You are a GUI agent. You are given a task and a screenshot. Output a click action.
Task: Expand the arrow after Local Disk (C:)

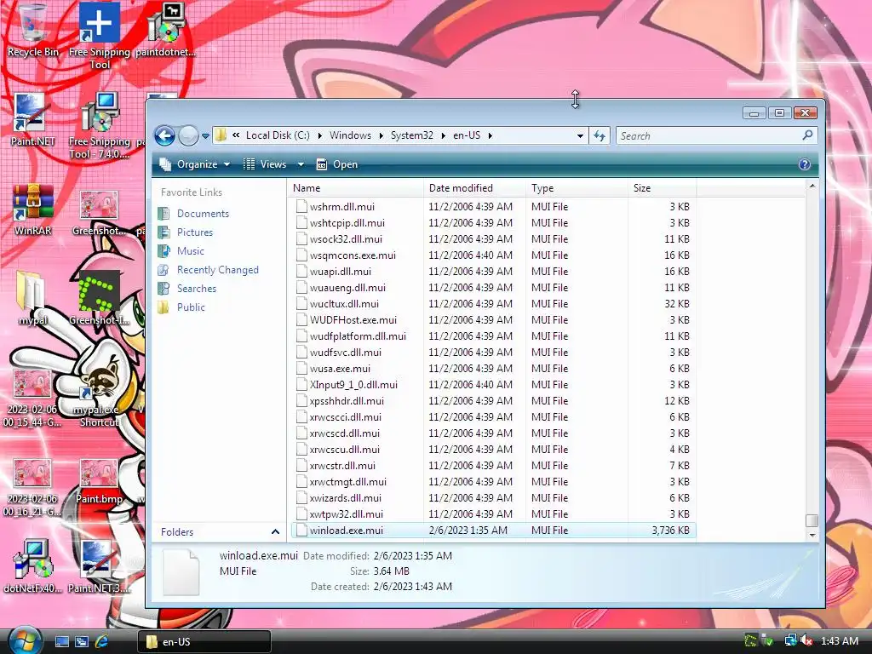click(x=320, y=135)
